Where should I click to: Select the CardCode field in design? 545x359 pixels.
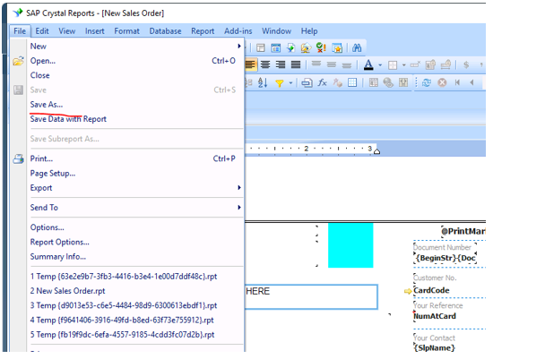[x=431, y=290]
